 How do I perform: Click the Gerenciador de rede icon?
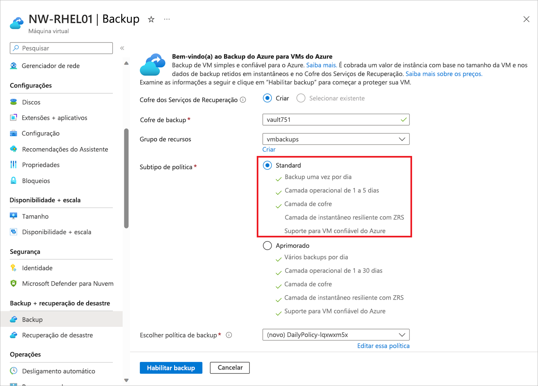(13, 65)
